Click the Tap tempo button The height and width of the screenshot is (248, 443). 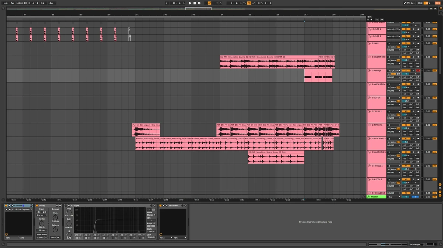click(12, 3)
